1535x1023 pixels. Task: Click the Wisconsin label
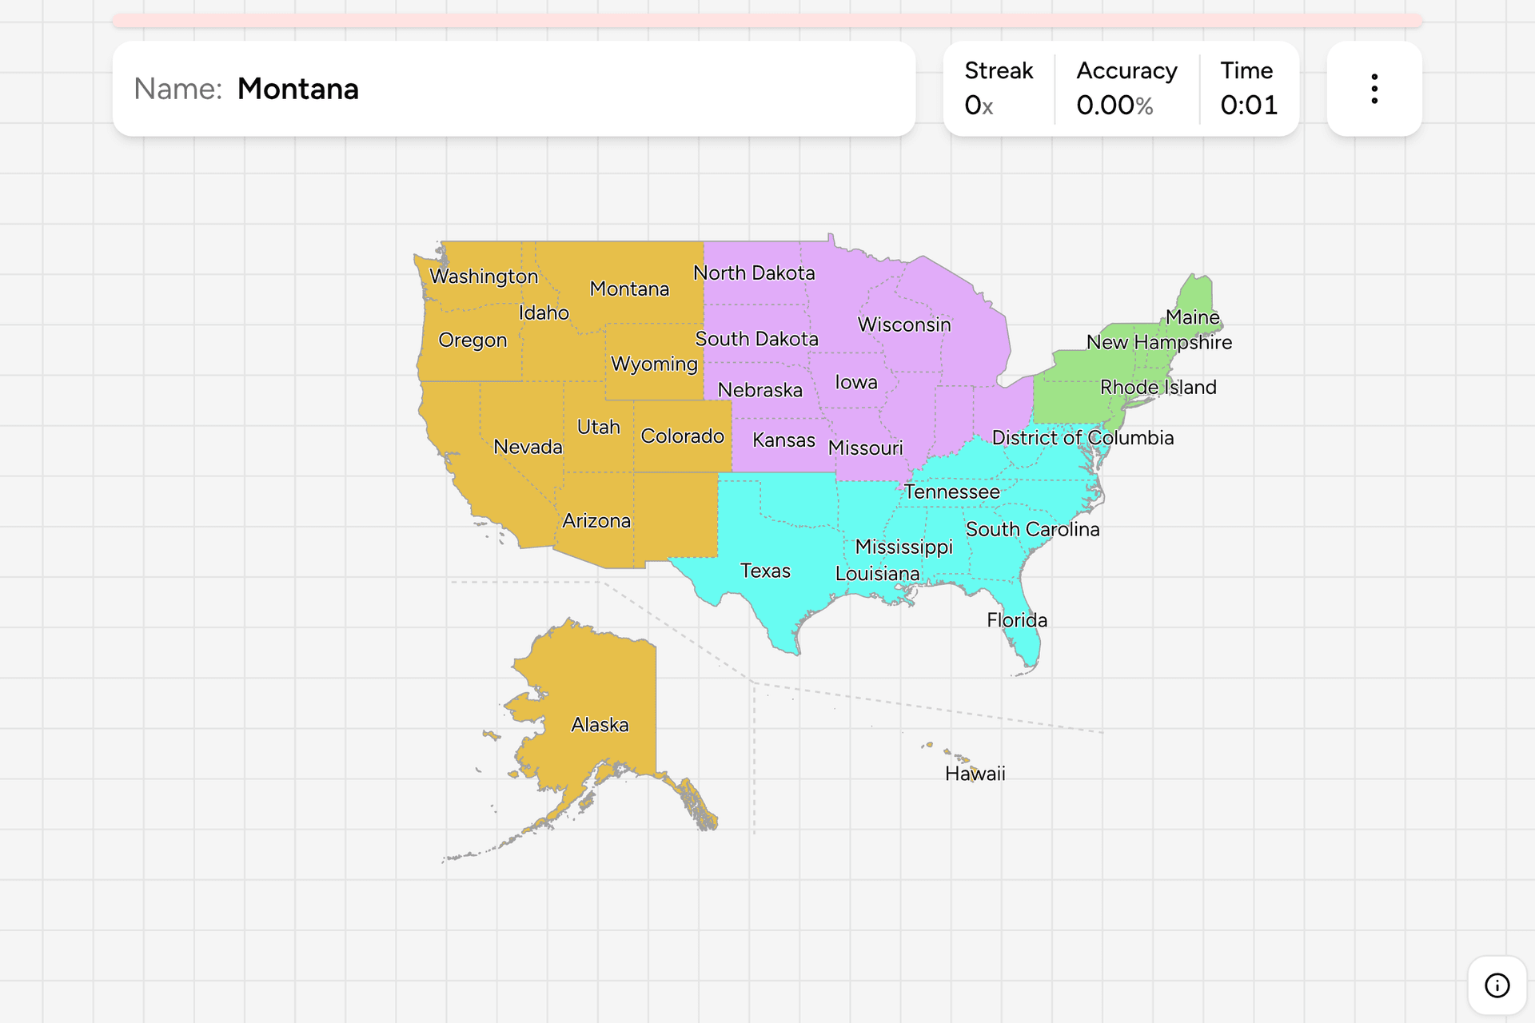pyautogui.click(x=904, y=324)
